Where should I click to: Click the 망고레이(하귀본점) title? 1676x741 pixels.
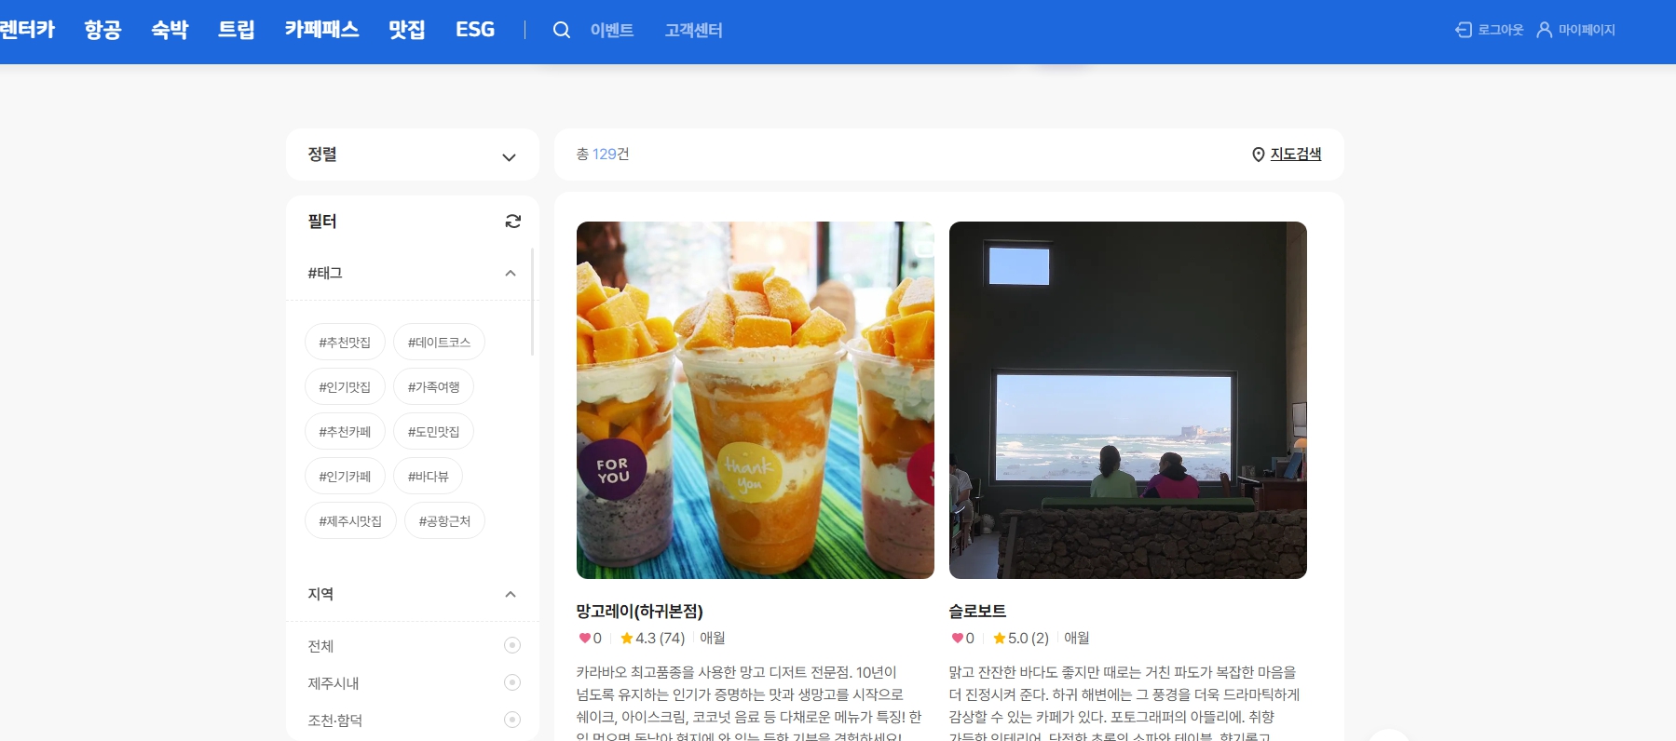(x=640, y=611)
